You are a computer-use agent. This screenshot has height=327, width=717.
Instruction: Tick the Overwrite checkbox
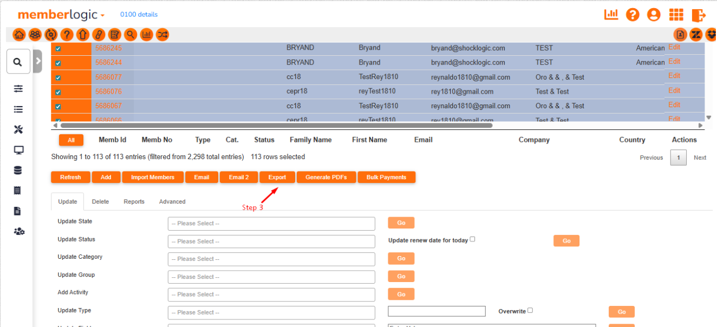point(530,310)
